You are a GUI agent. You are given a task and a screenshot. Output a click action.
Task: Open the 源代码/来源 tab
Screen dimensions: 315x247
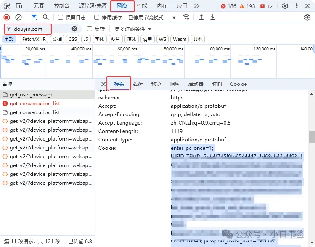(93, 6)
